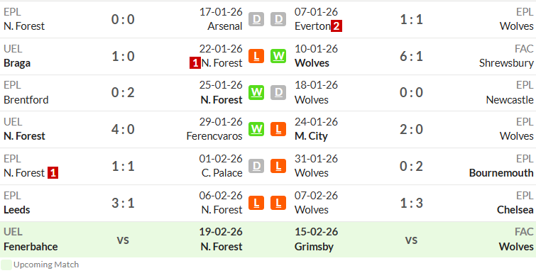The image size is (536, 278).
Task: Click the green W badge for N. Forest vs Ferencvaros
Action: point(256,129)
